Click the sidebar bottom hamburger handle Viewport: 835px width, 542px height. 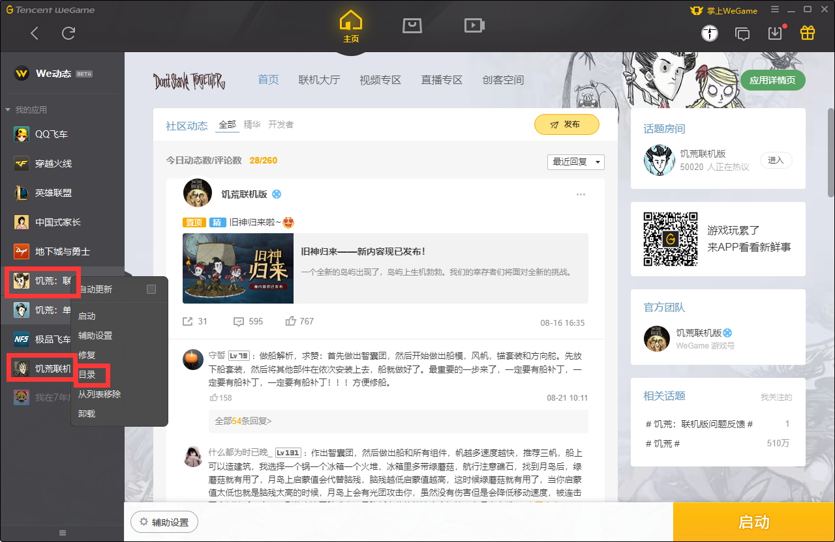(63, 533)
